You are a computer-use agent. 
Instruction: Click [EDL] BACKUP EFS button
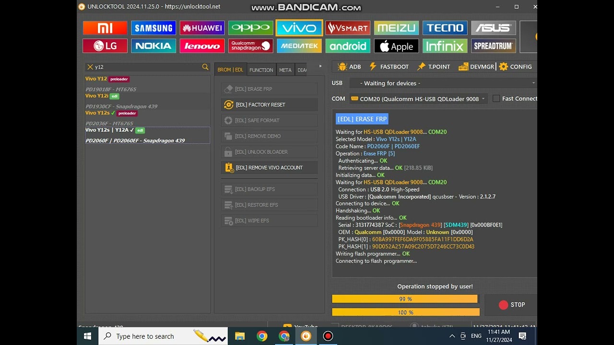coord(269,189)
